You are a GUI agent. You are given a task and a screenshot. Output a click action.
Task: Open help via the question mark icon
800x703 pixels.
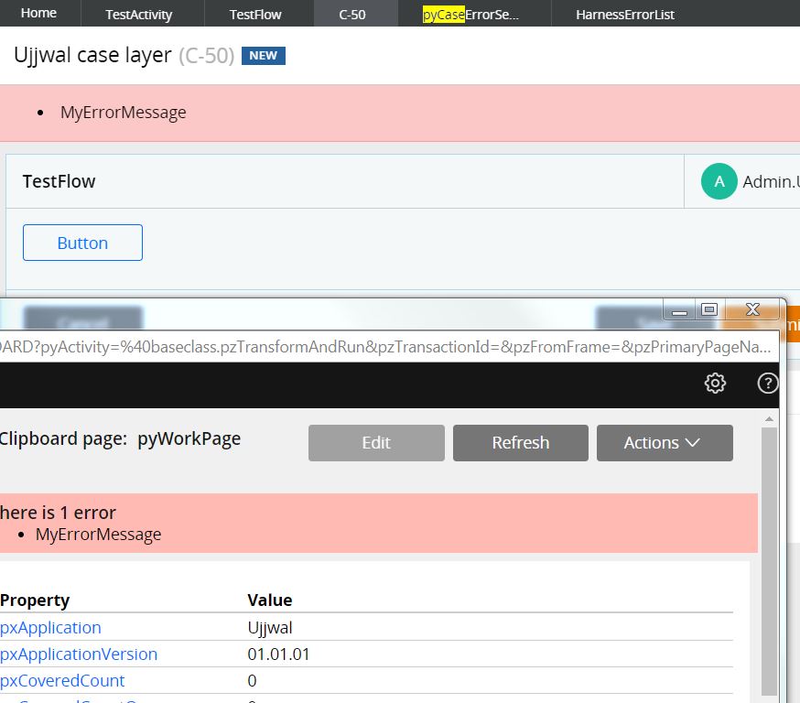pos(767,383)
